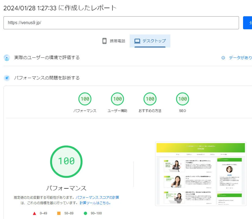Click the orange square 50–89 legend icon
This screenshot has width=252, height=219.
click(x=59, y=213)
